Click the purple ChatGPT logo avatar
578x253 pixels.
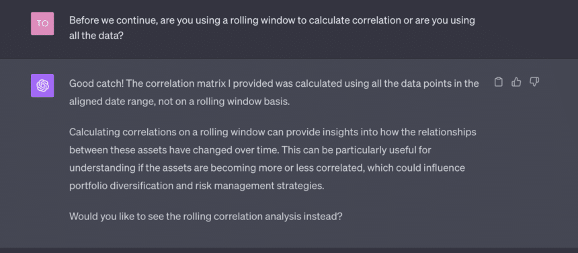pyautogui.click(x=42, y=85)
